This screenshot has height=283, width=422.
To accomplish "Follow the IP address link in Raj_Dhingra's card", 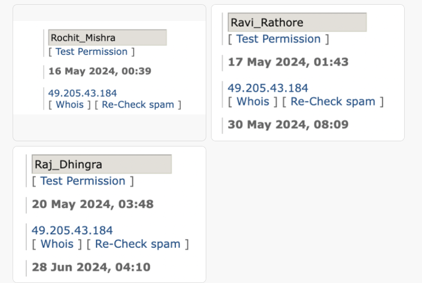I will tap(72, 230).
